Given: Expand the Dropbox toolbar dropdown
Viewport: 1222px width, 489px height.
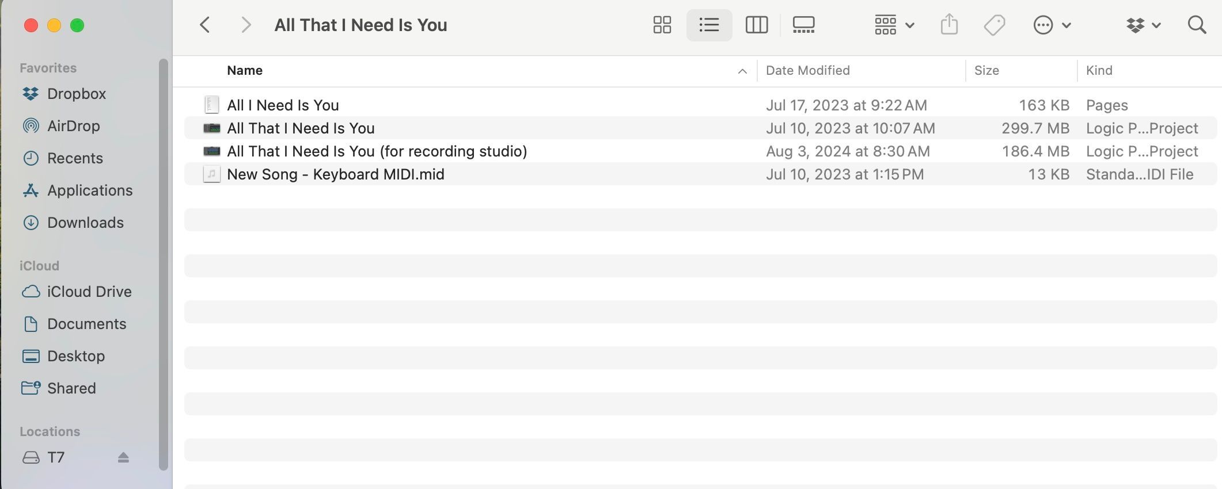Looking at the screenshot, I should pyautogui.click(x=1143, y=25).
